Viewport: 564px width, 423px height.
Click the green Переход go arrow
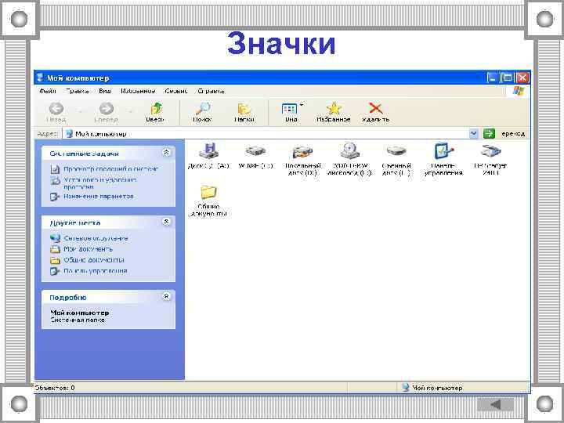489,133
